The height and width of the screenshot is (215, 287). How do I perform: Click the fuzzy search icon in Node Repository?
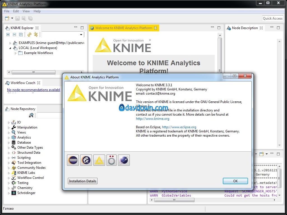[x=31, y=115]
